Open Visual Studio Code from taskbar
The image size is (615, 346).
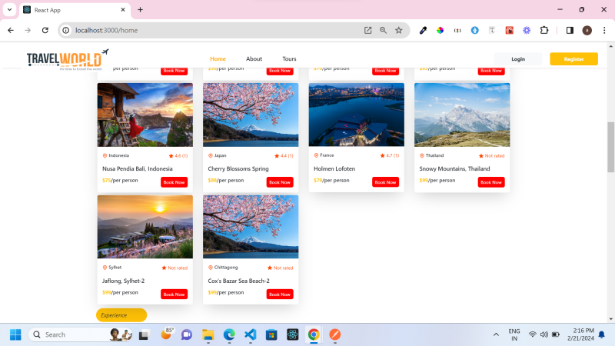pos(251,334)
